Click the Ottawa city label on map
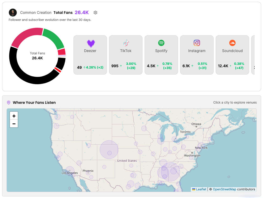The width and height of the screenshot is (263, 198). [x=196, y=124]
